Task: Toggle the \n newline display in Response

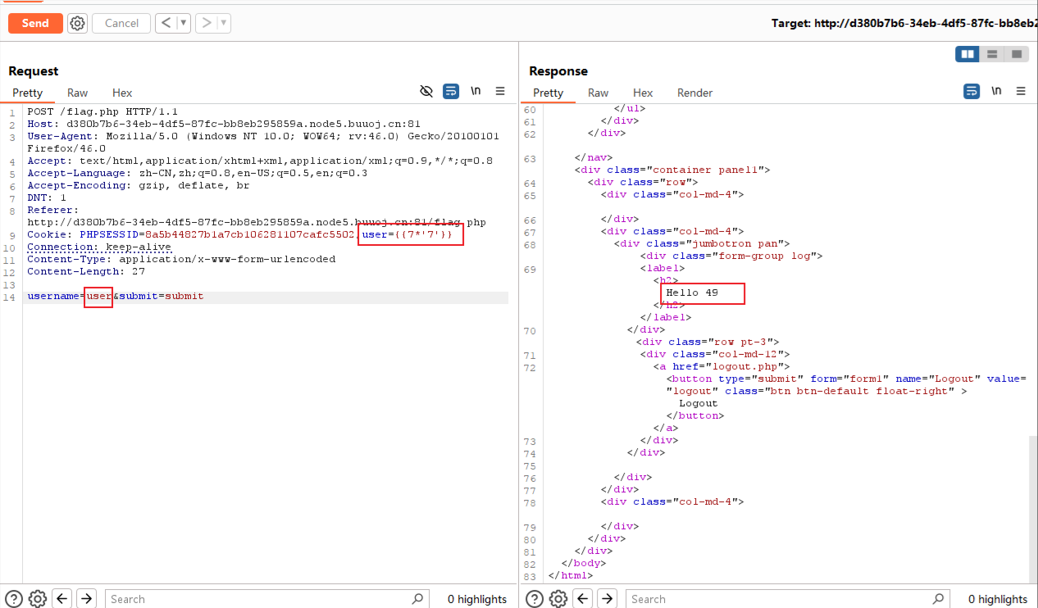Action: click(996, 91)
